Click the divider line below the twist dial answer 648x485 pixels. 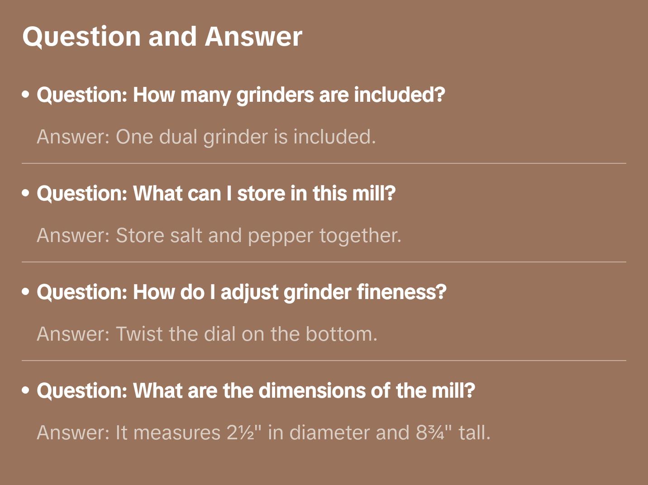click(x=324, y=361)
